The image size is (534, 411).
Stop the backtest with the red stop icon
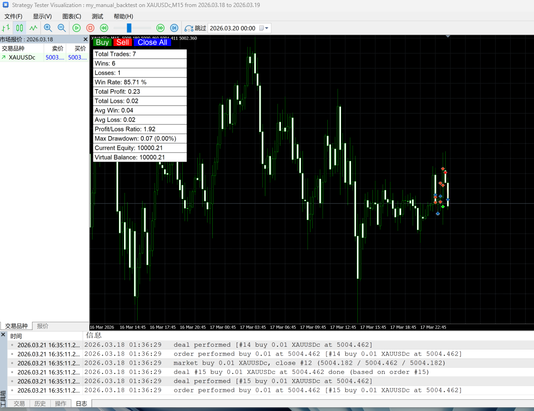click(x=90, y=28)
